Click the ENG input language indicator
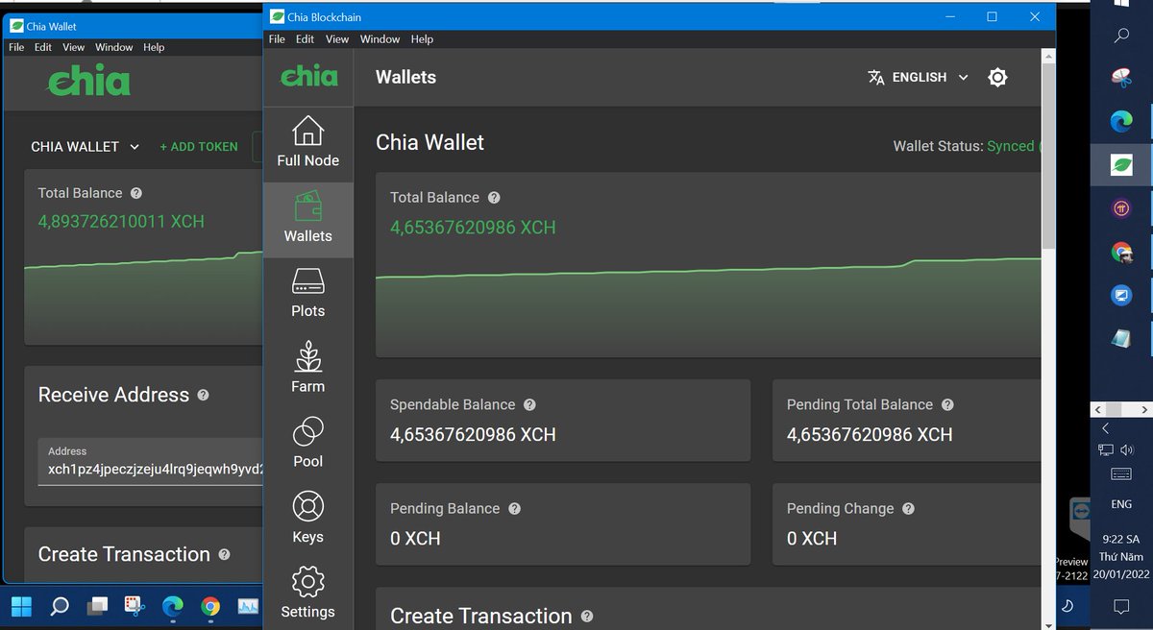 coord(1121,504)
